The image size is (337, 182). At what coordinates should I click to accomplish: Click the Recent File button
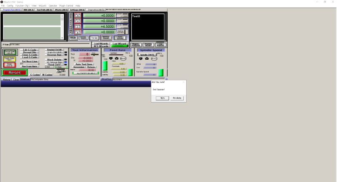tap(29, 52)
